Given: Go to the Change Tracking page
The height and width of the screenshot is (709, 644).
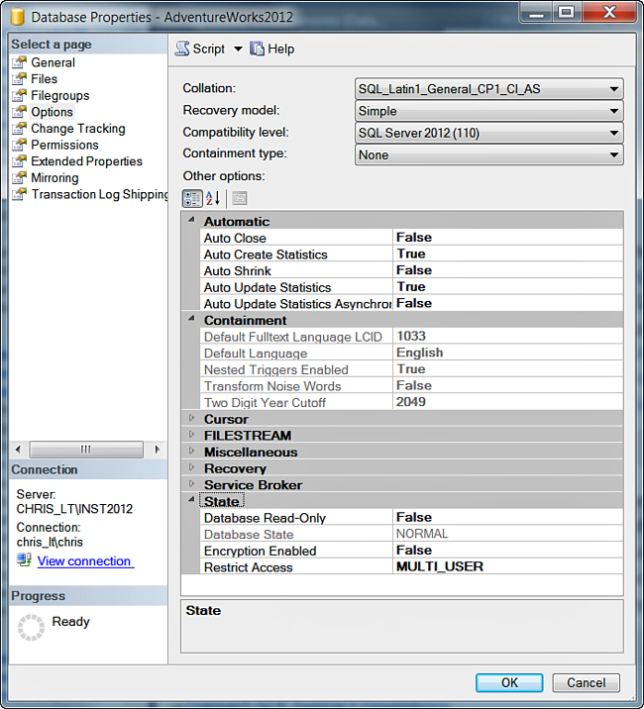Looking at the screenshot, I should coord(77,129).
